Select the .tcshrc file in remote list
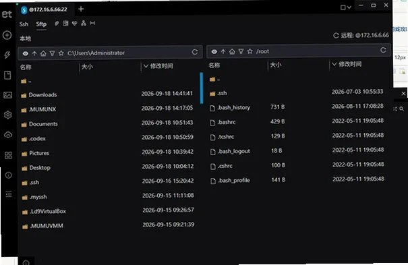This screenshot has width=408, height=265. [299, 136]
